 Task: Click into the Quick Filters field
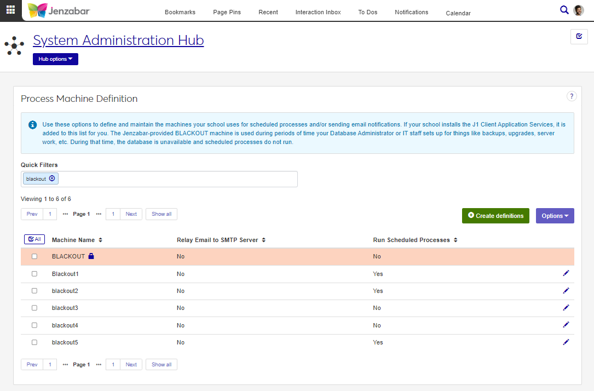click(175, 179)
